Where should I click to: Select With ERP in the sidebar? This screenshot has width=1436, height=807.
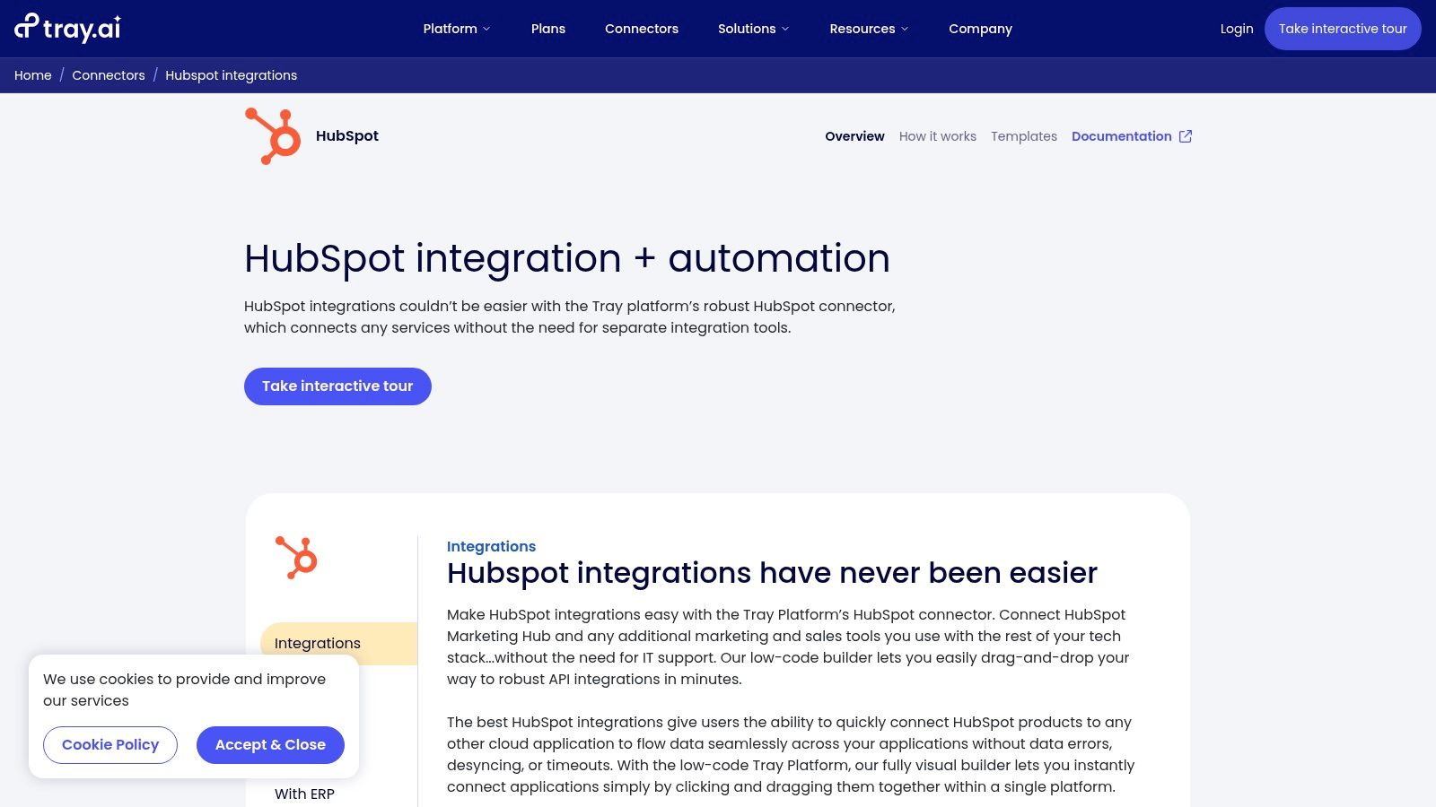304,794
